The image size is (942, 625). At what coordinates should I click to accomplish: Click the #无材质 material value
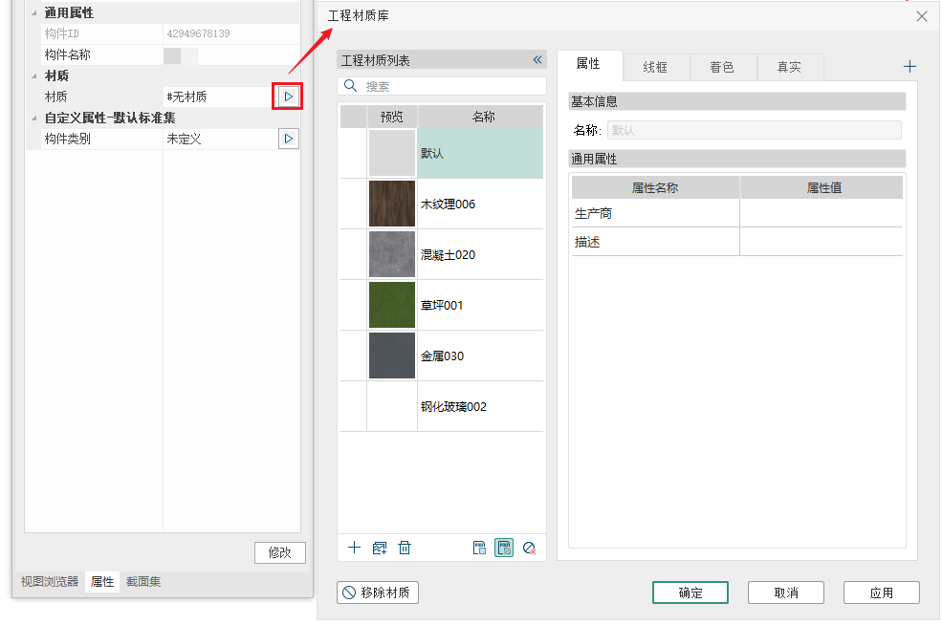coord(186,97)
